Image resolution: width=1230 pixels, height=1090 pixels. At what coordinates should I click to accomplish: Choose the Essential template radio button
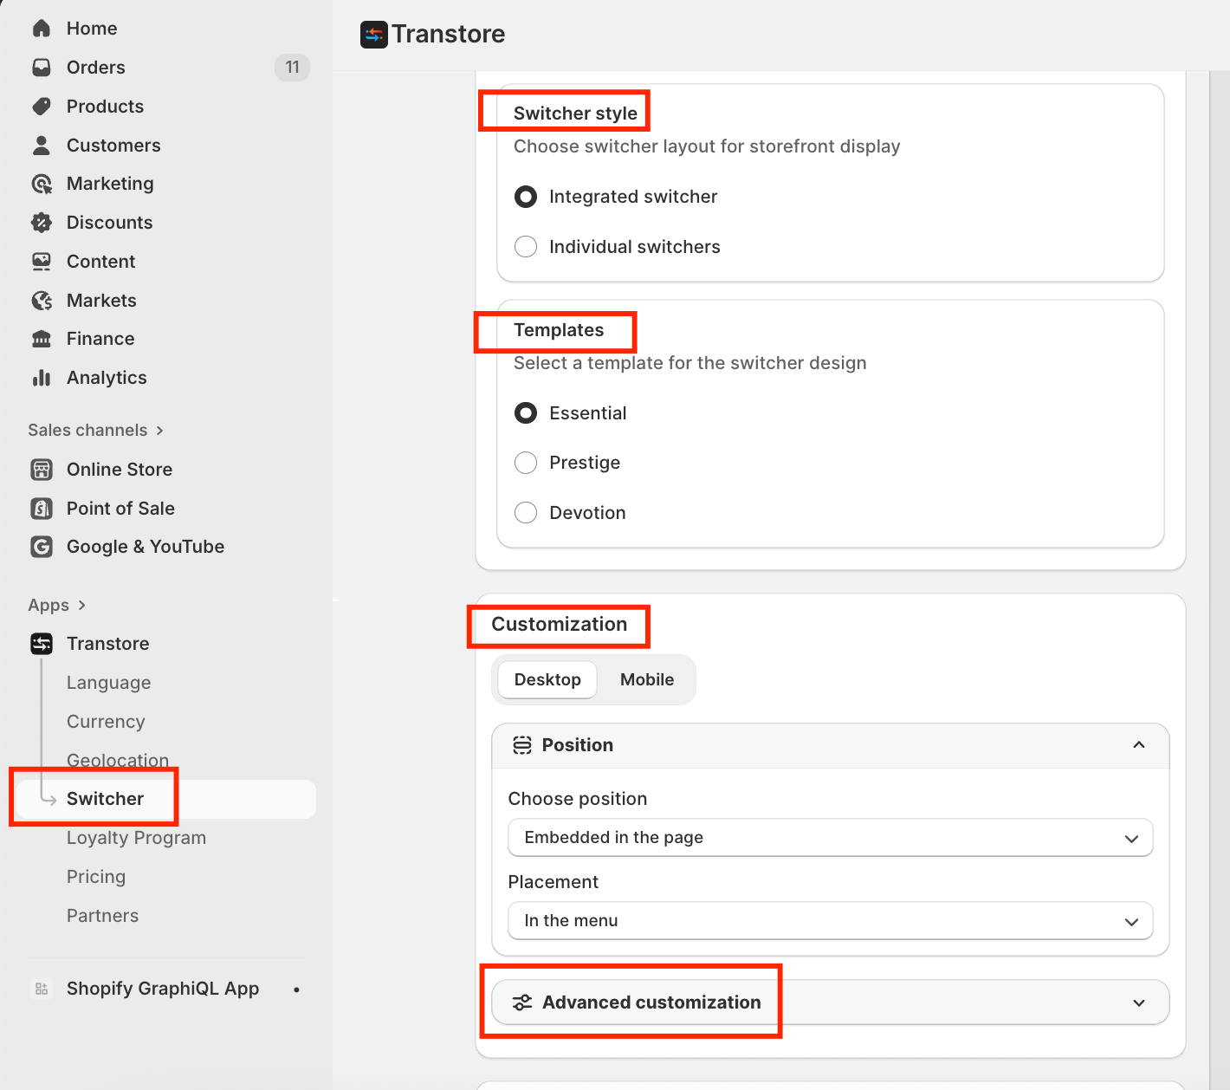526,413
